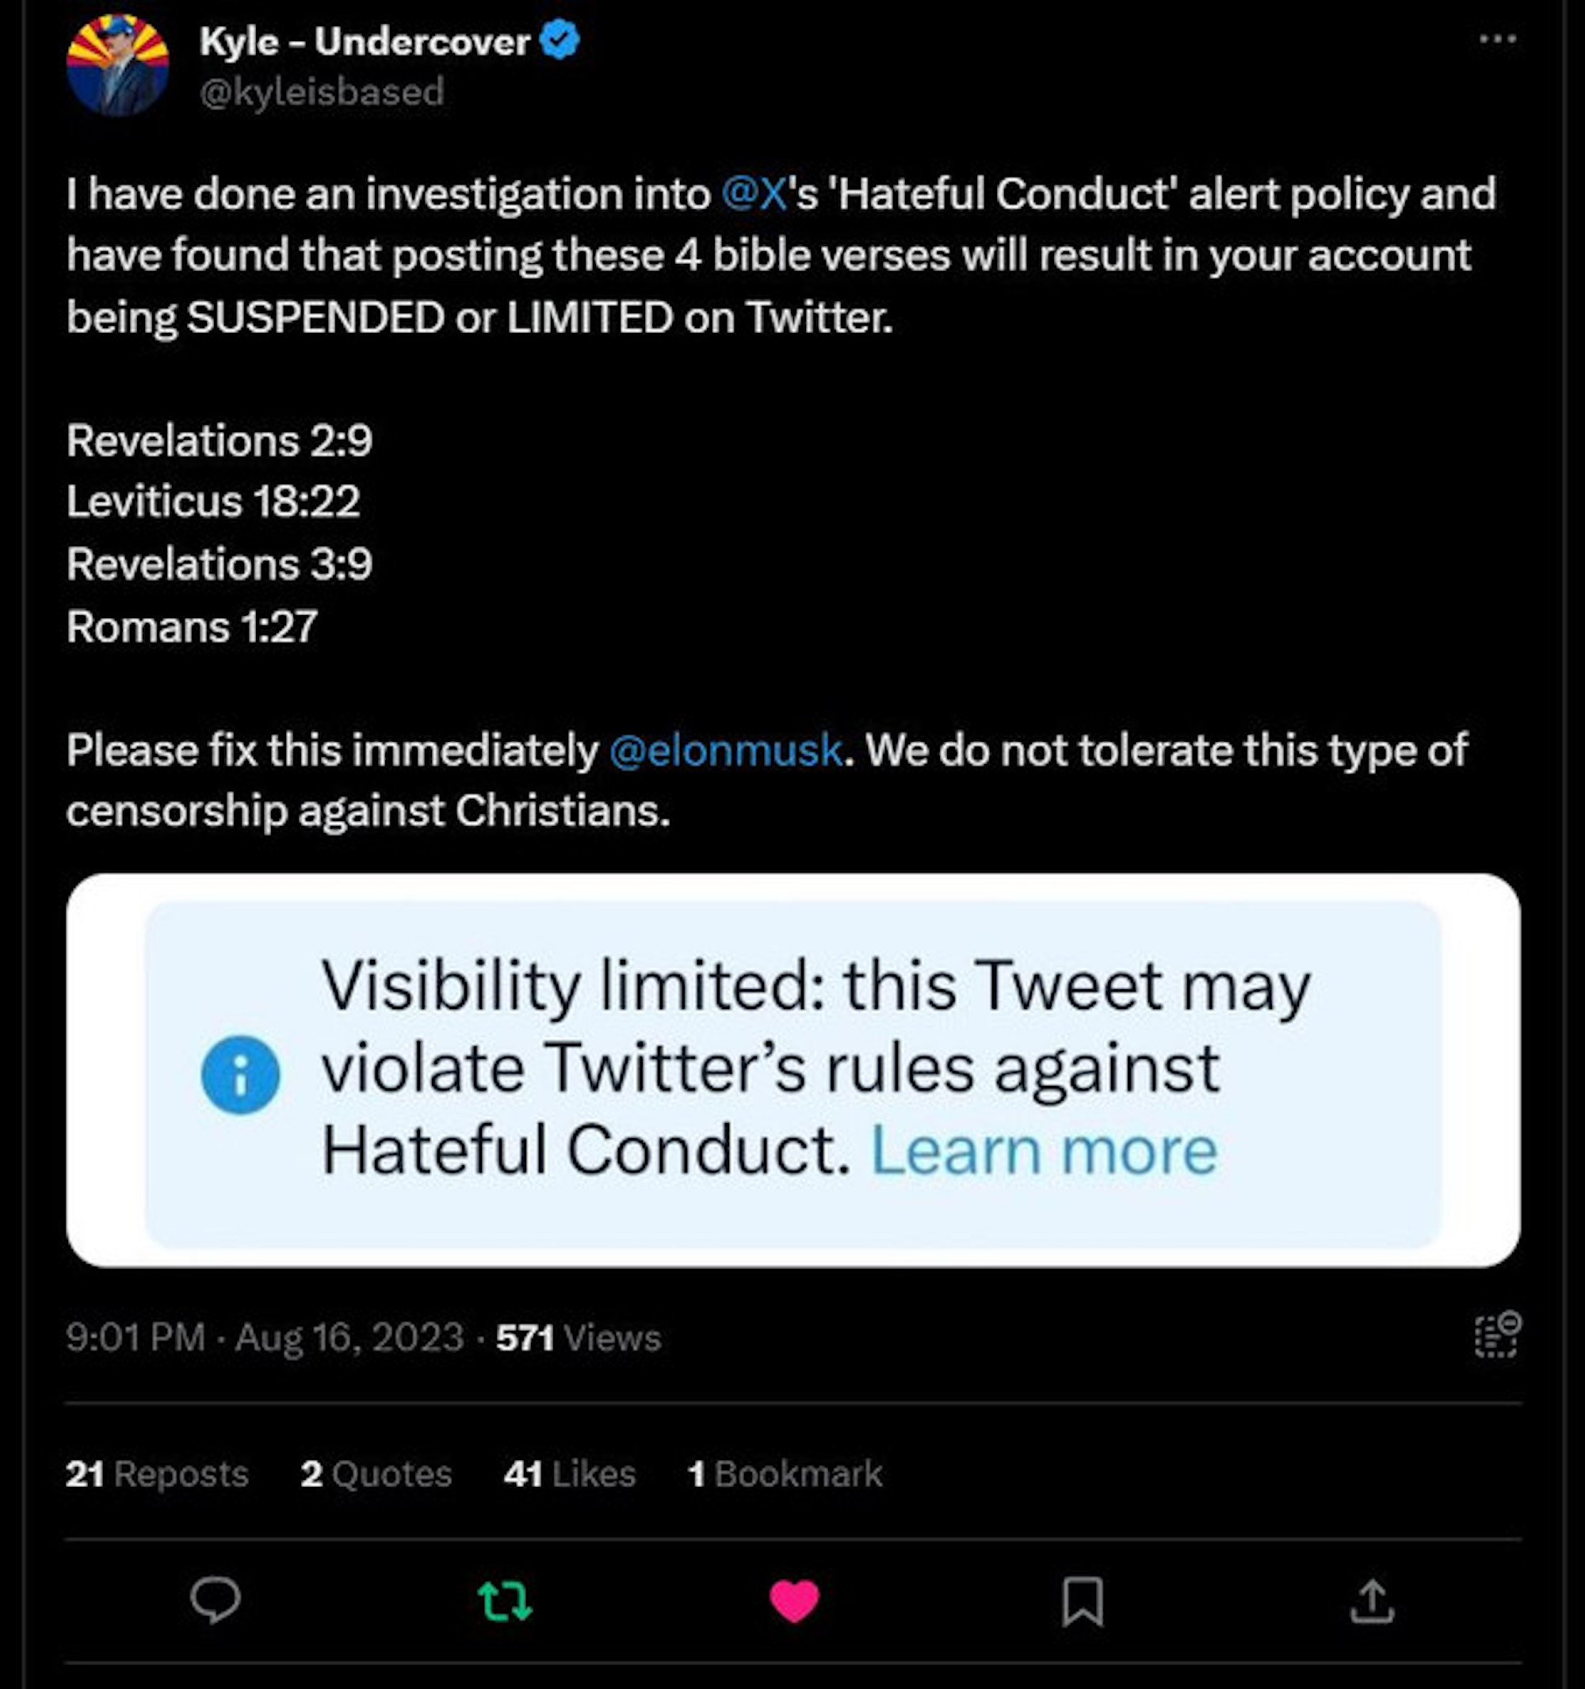
Task: Show the 41 Likes list
Action: pyautogui.click(x=569, y=1474)
